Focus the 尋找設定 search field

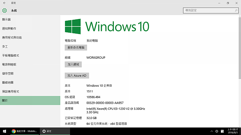211,10
